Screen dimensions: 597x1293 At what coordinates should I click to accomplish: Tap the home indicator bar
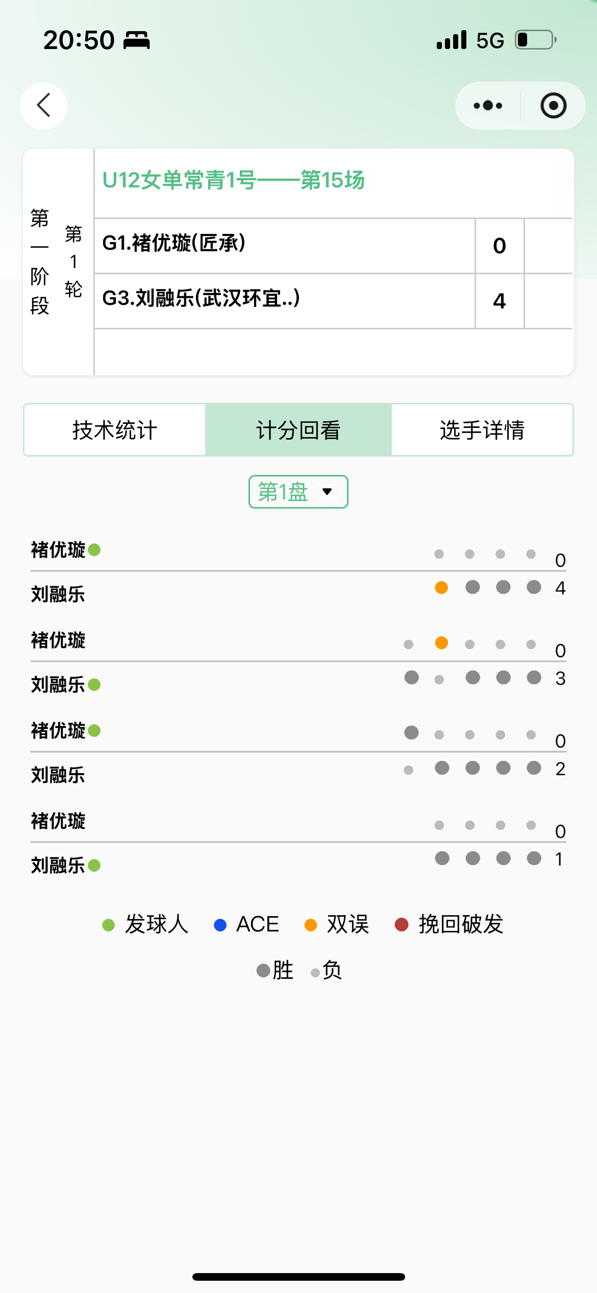click(298, 1277)
